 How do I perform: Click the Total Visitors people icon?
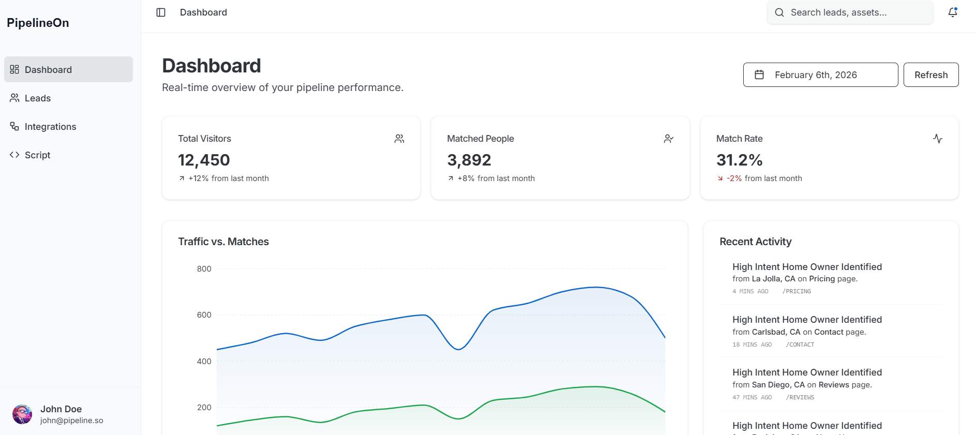(x=399, y=139)
